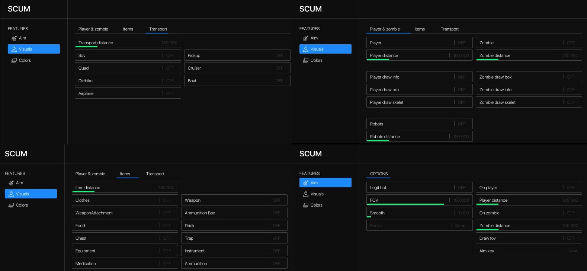Adjust the Transport distance slider

pyautogui.click(x=128, y=43)
